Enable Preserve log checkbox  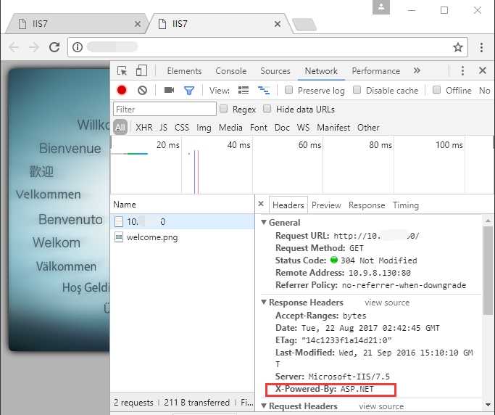coord(288,90)
